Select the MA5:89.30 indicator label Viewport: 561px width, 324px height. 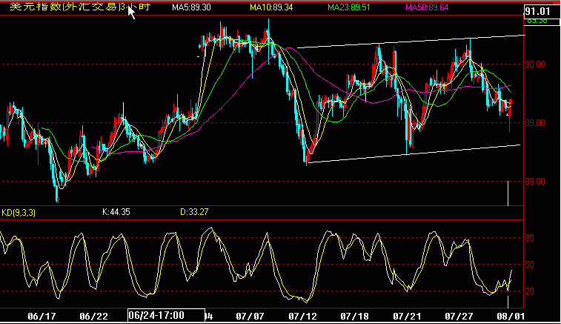click(191, 7)
